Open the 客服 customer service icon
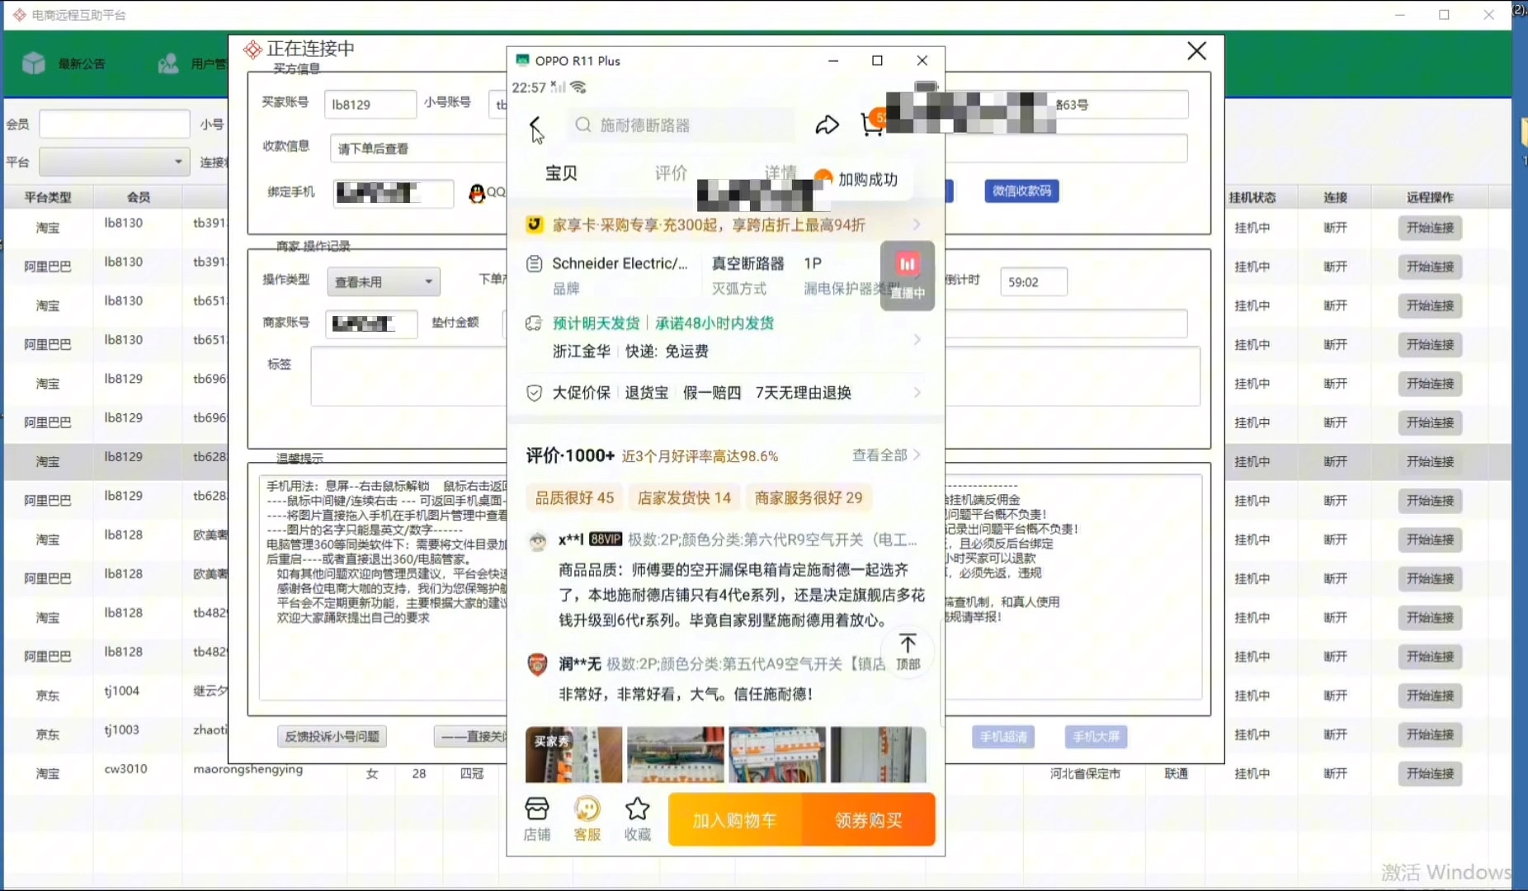This screenshot has width=1528, height=891. (587, 818)
